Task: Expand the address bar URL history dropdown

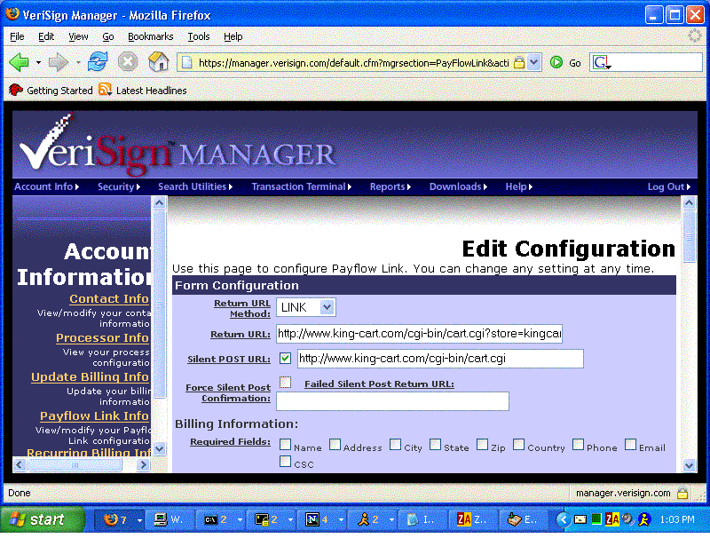Action: point(534,62)
